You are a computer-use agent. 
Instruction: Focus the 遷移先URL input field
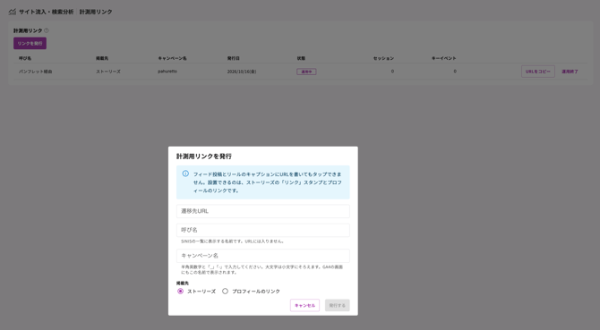tap(263, 211)
